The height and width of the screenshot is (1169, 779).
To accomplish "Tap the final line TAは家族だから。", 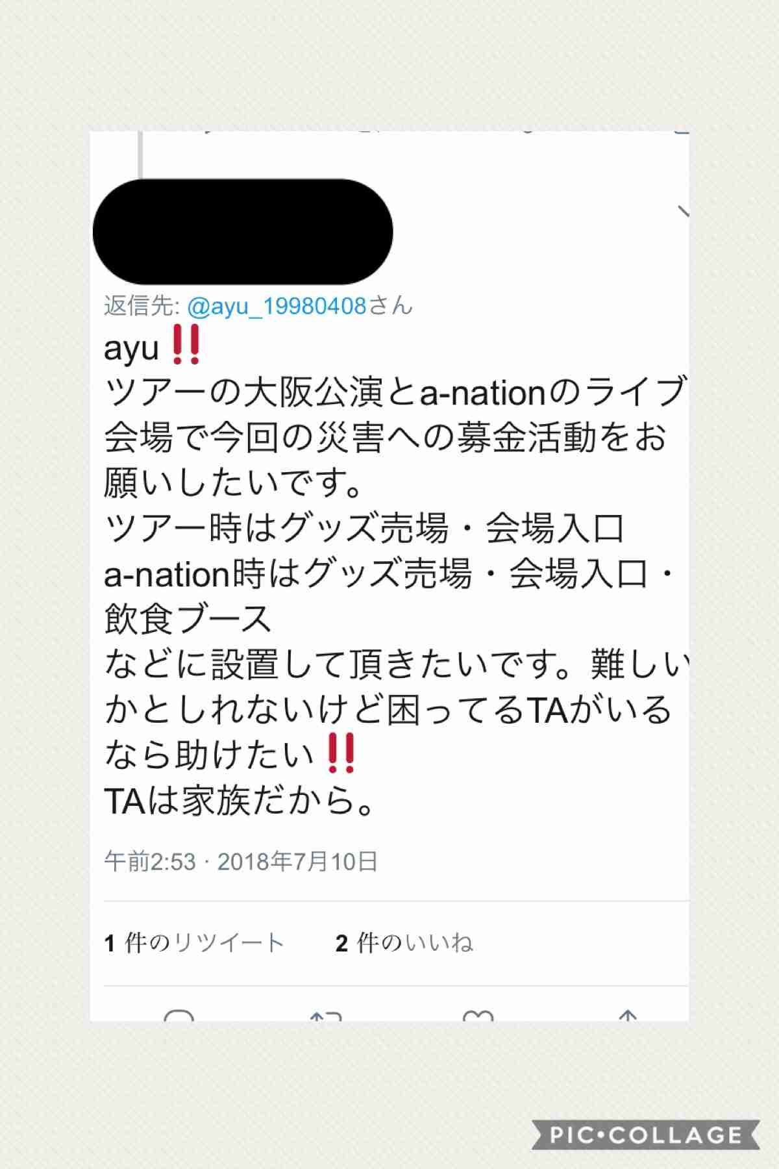I will click(x=240, y=800).
